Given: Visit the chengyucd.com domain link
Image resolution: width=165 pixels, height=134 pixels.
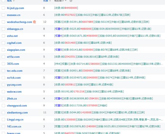Looking at the screenshot, I should 17,106.
